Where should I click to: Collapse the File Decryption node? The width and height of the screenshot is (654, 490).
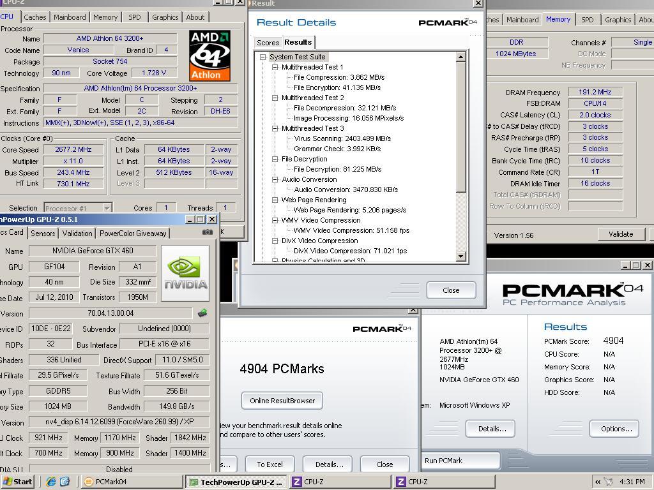point(275,159)
